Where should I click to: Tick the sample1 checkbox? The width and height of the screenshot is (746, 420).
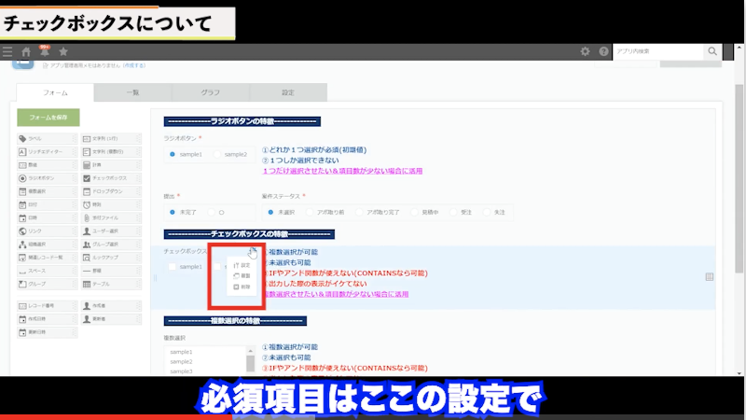173,267
